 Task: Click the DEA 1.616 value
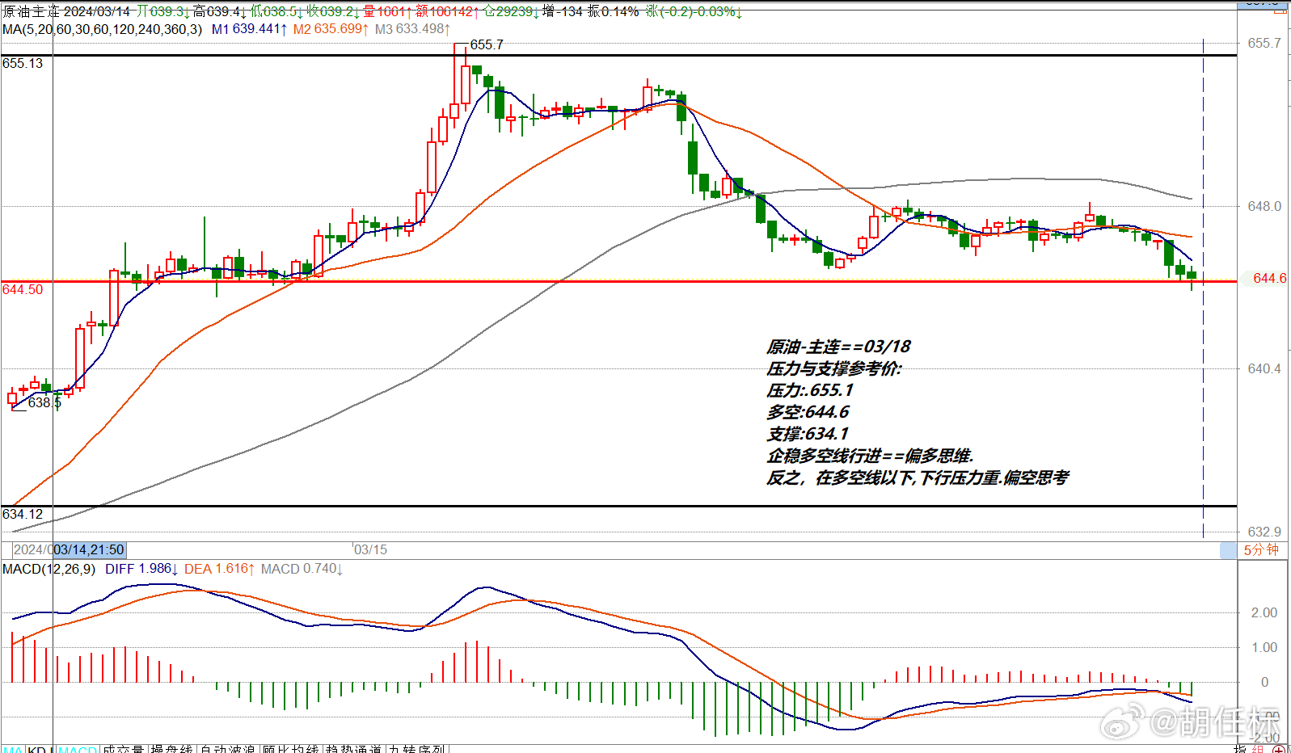click(x=219, y=569)
